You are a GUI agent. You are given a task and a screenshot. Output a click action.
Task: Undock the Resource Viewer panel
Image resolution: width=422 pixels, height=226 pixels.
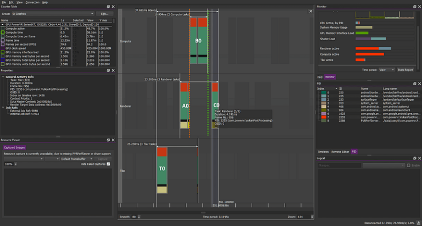(108, 140)
